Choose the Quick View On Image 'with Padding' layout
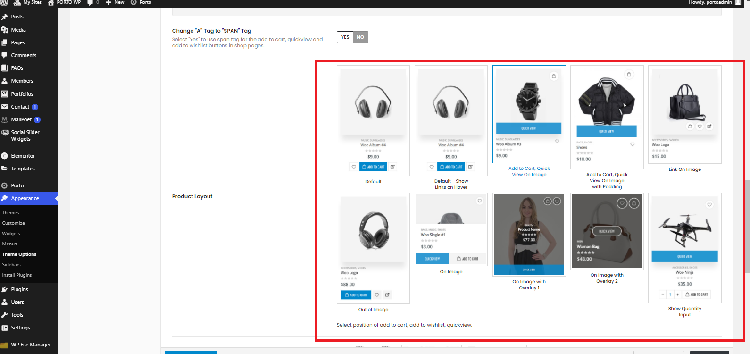 pos(607,117)
